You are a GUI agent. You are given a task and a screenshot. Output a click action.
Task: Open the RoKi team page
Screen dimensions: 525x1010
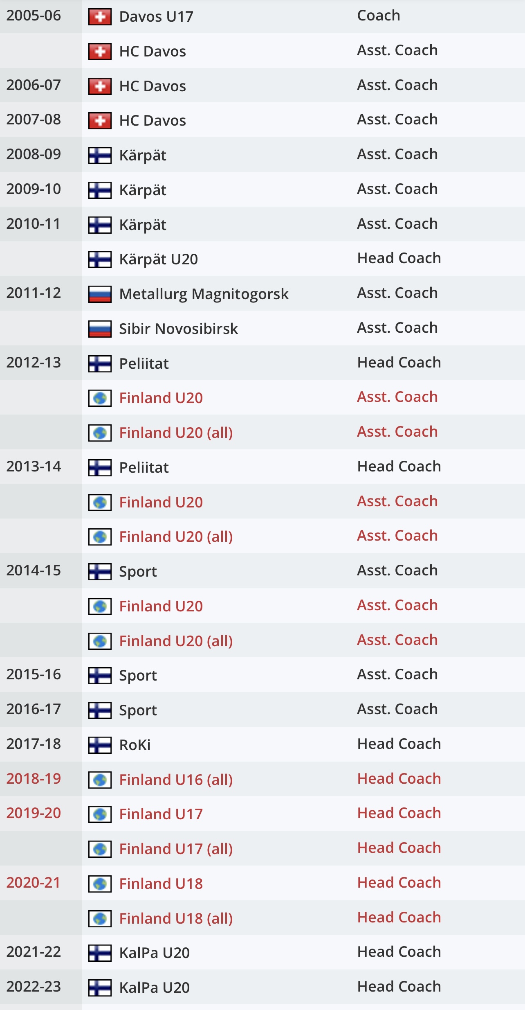click(135, 745)
